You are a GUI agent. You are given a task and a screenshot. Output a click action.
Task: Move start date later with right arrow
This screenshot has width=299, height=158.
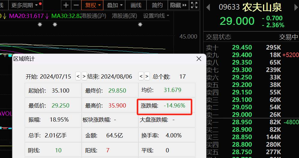click(84, 76)
